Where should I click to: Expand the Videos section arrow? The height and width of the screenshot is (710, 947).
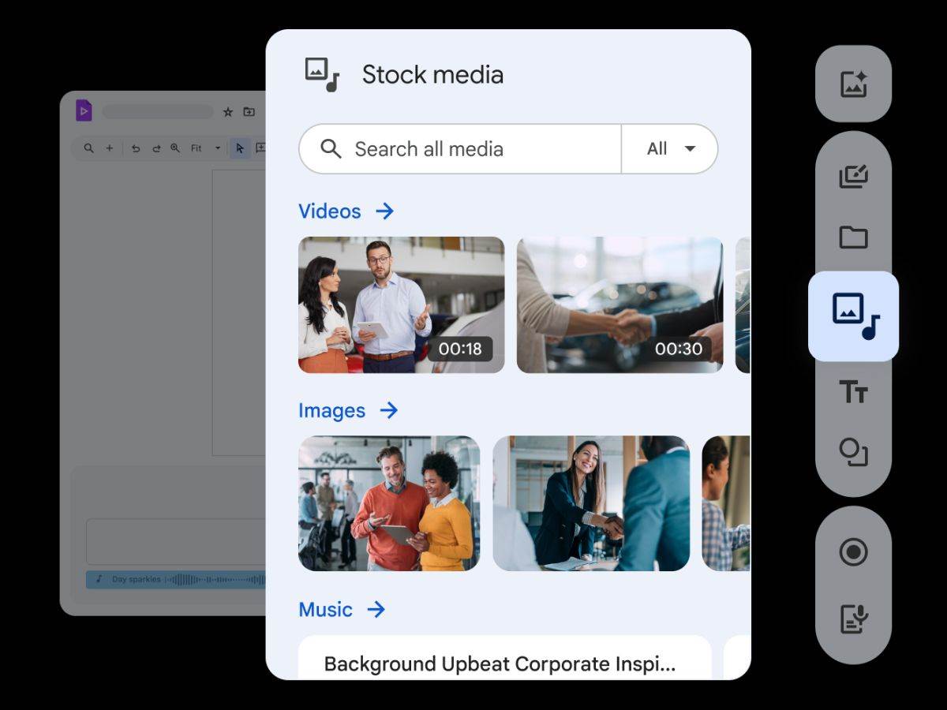pos(384,211)
